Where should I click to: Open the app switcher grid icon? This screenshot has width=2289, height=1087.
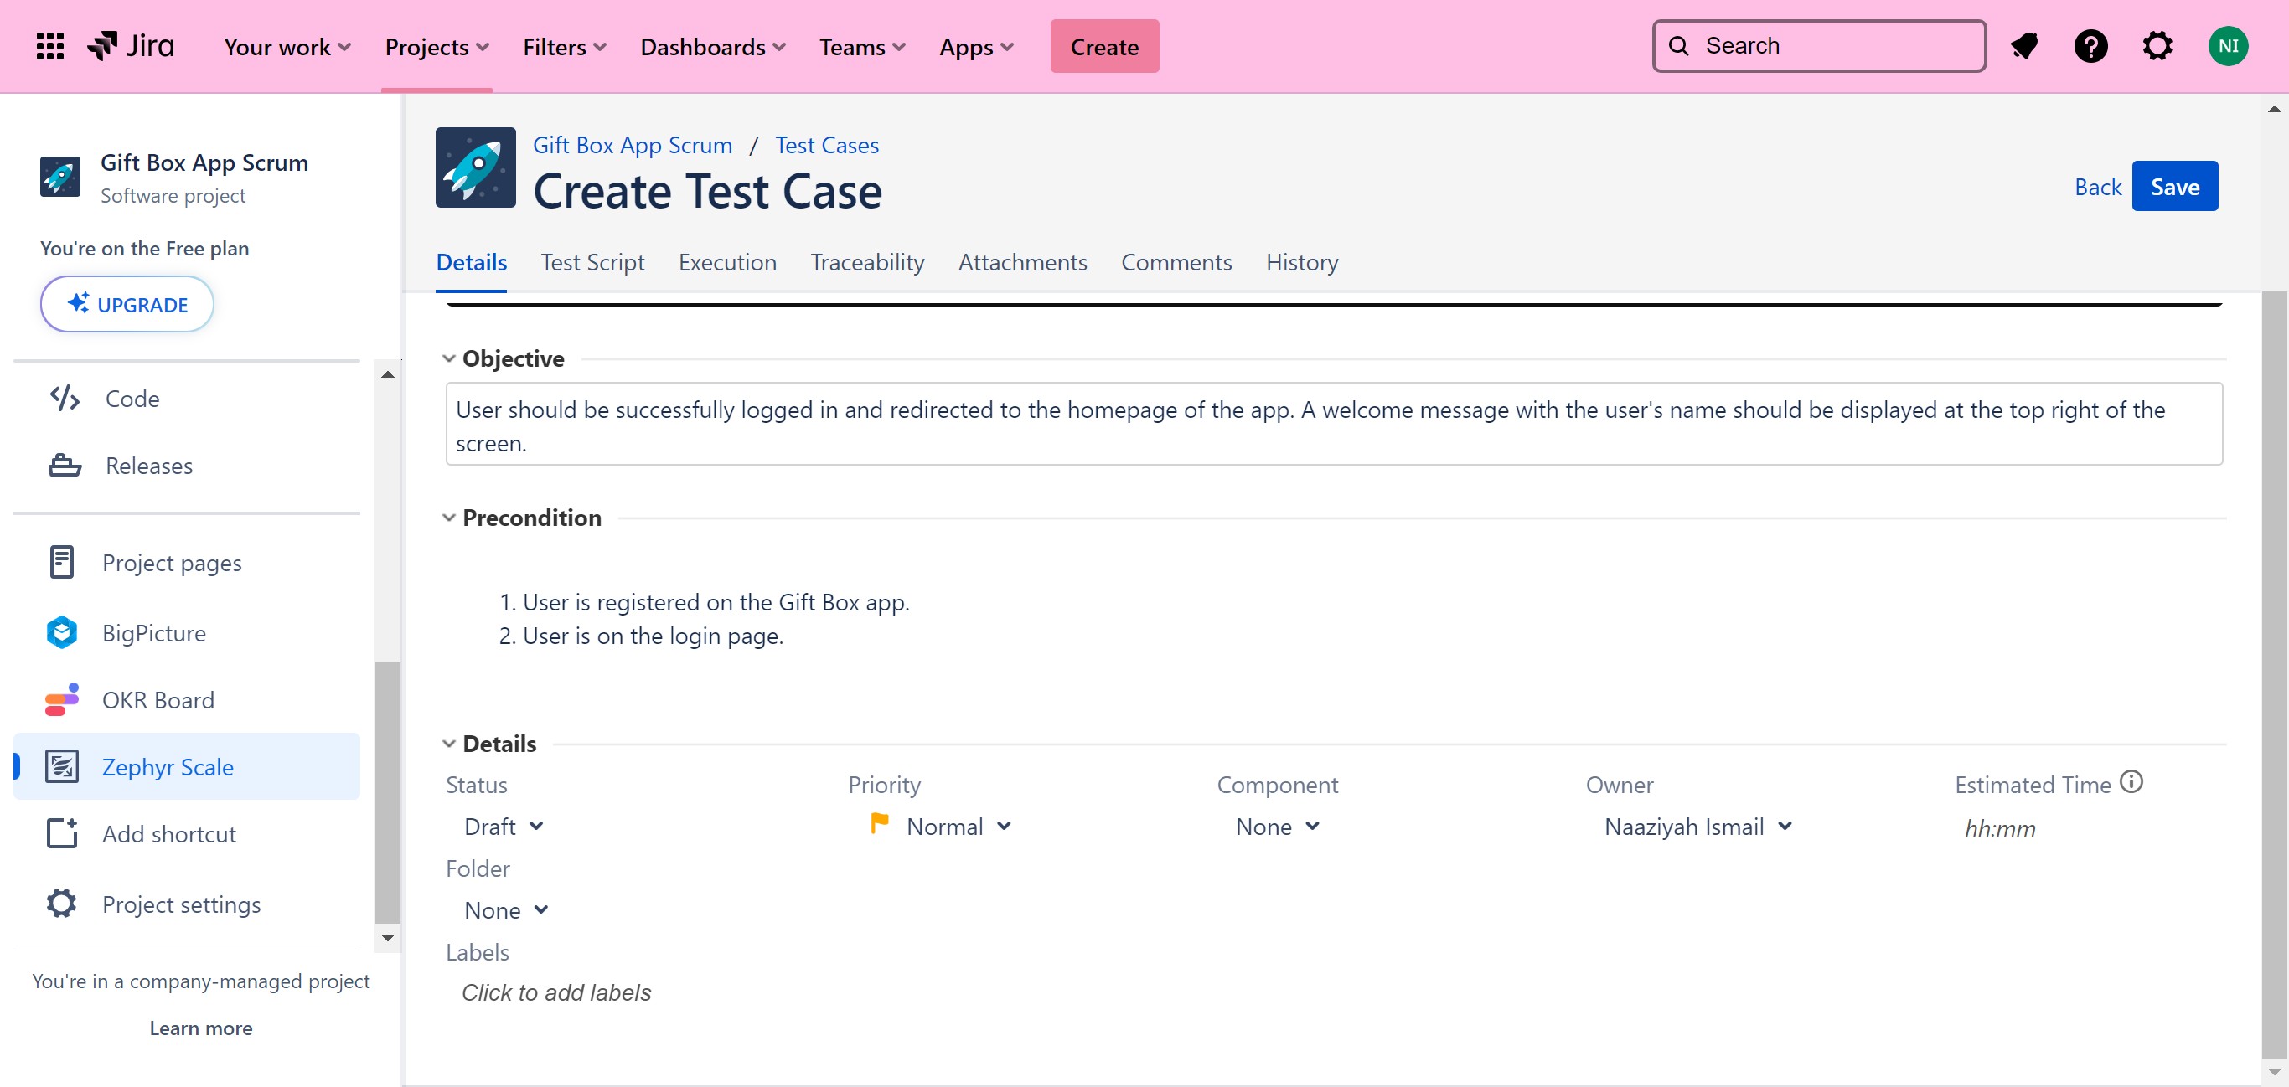[x=49, y=46]
